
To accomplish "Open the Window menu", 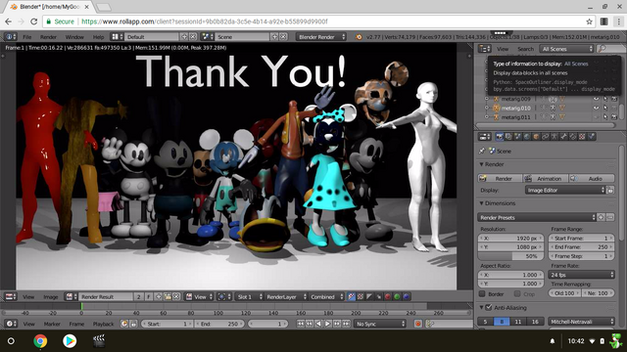I will [x=74, y=37].
